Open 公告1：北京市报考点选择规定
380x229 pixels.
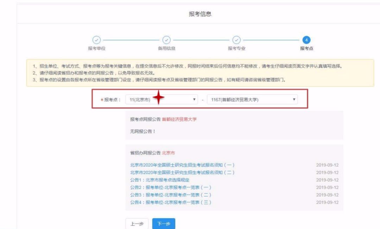[x=160, y=180]
